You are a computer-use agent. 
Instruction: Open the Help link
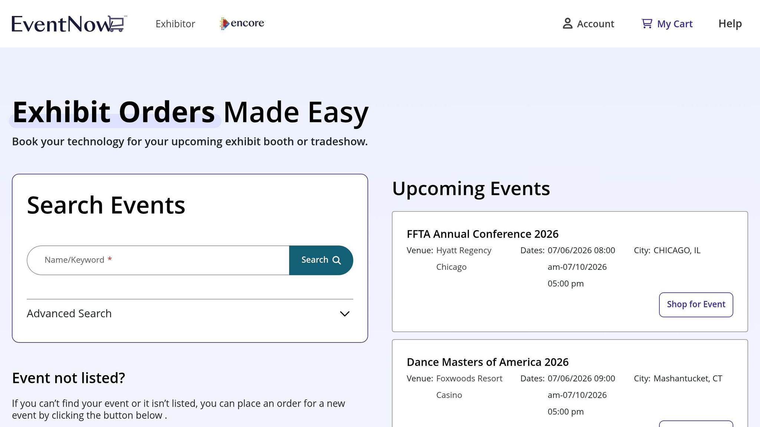(x=730, y=23)
